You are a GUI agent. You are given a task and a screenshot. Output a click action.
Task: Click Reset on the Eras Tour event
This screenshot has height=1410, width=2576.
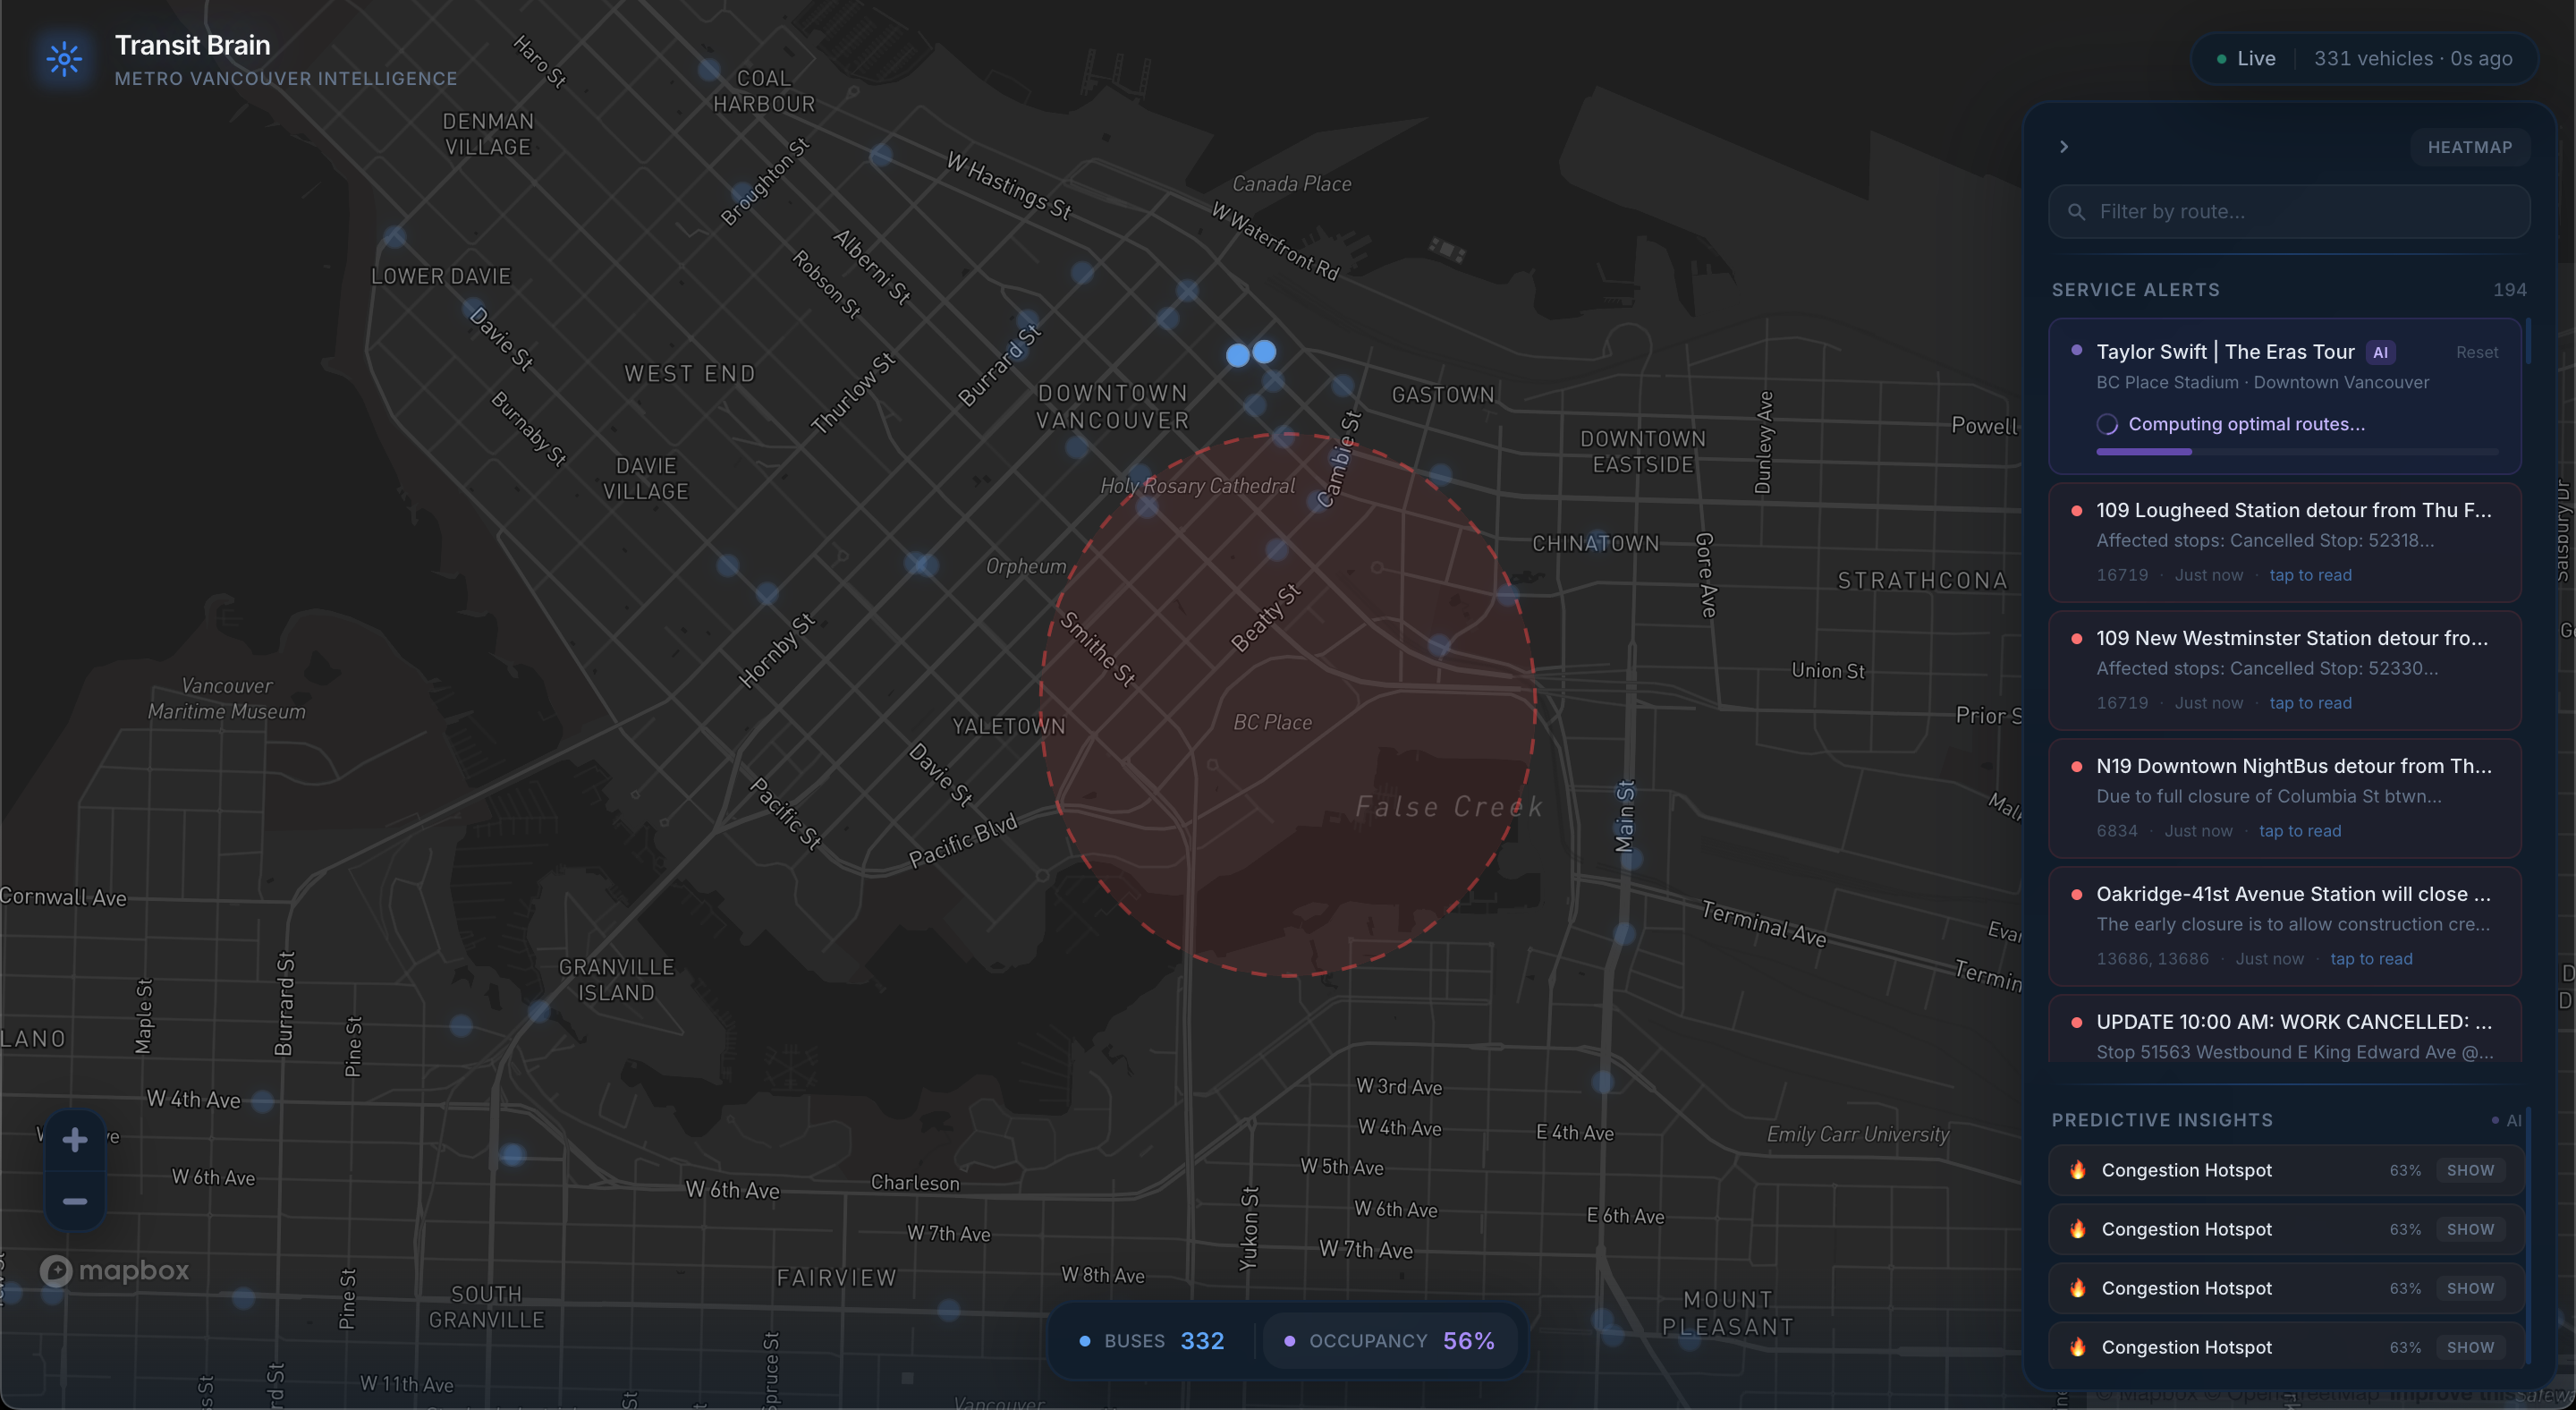tap(2476, 352)
